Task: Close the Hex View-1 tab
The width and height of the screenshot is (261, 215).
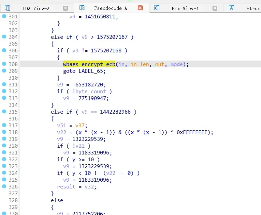Action: [215, 8]
